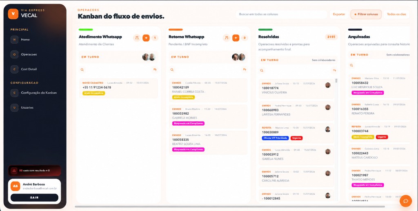
Task: Open the Todos os dias dropdown
Action: coord(396,14)
